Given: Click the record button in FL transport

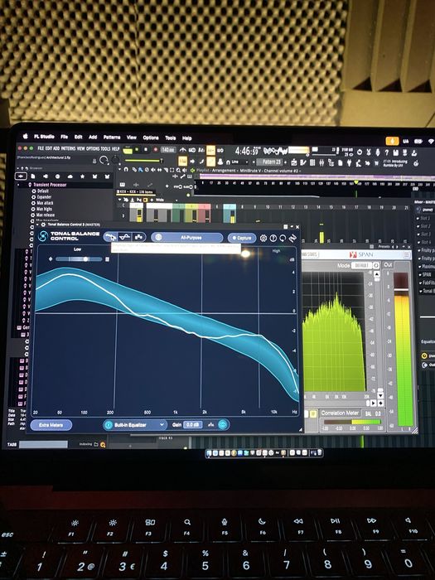Looking at the screenshot, I should tap(156, 150).
